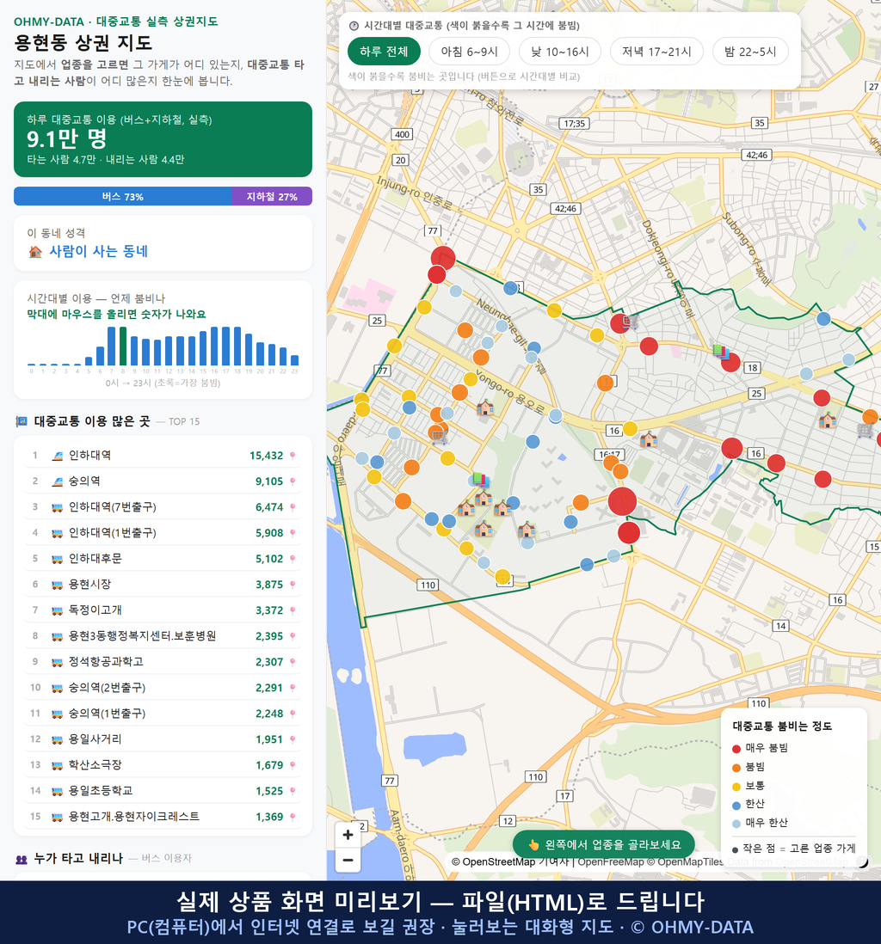
Task: Click the bus icon next to 용현시장
Action: 58,585
